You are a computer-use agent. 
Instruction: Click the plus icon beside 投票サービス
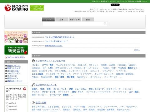(6, 78)
